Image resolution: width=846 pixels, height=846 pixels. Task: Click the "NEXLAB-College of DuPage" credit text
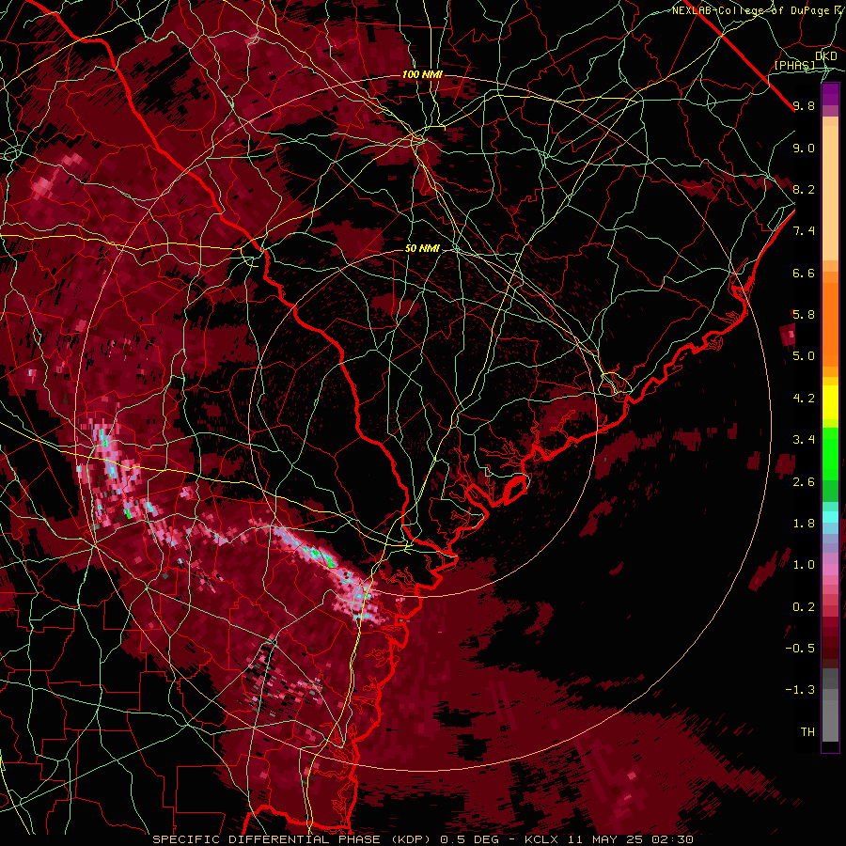click(750, 10)
